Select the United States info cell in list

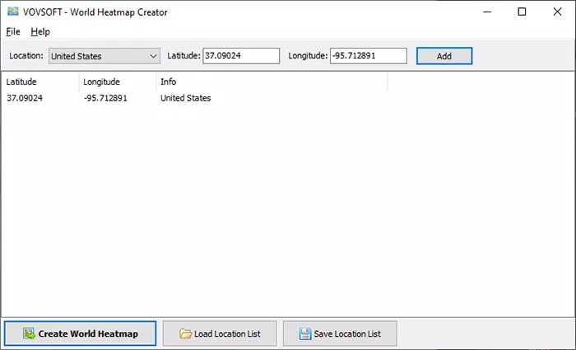point(185,98)
